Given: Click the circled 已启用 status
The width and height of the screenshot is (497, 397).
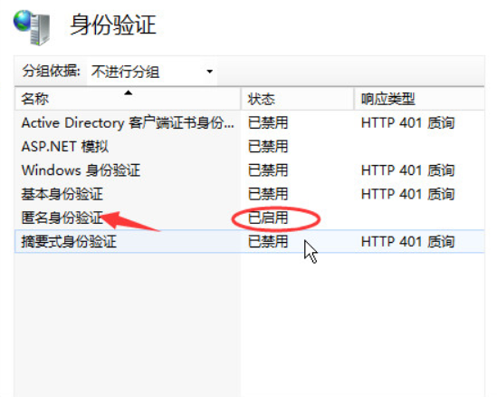Looking at the screenshot, I should tap(268, 218).
